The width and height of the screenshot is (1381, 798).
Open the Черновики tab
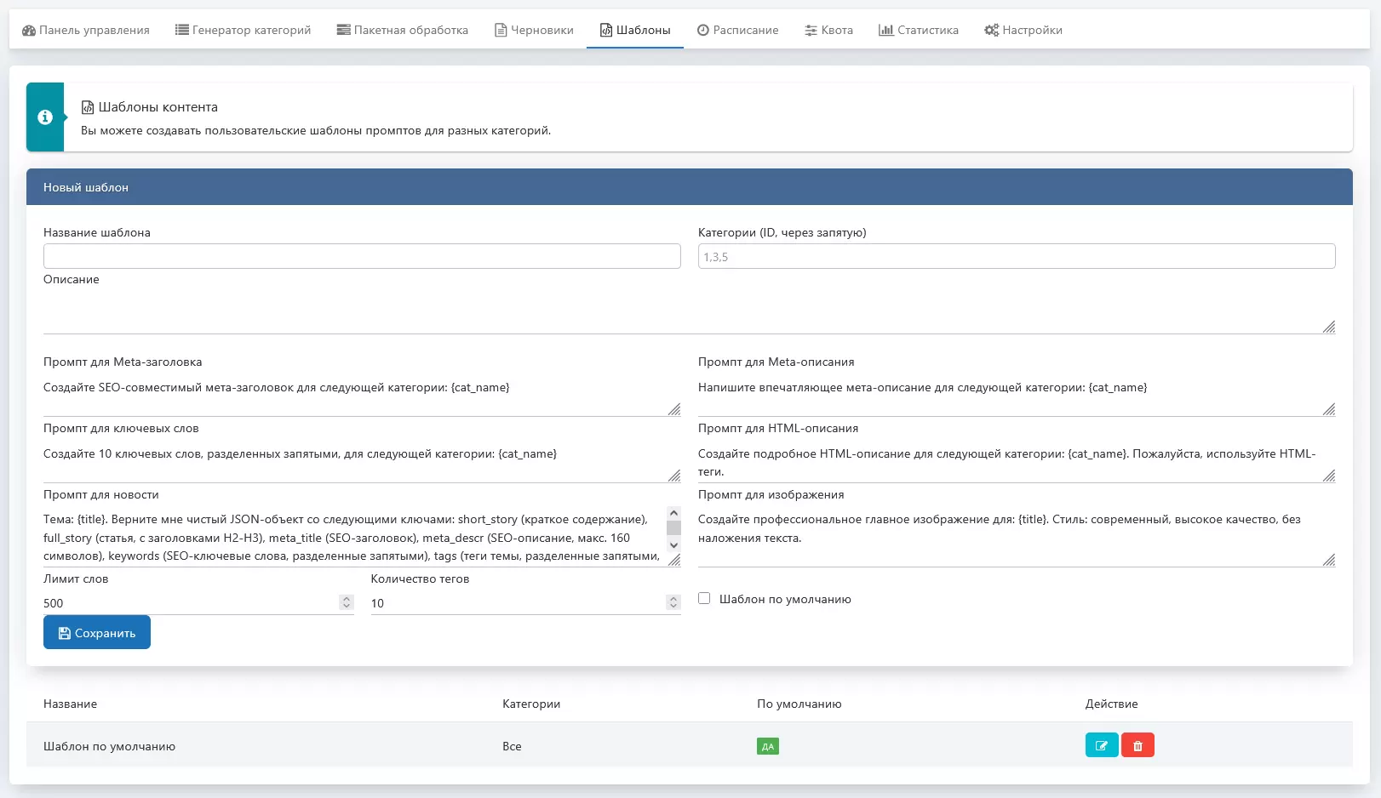[x=534, y=30]
